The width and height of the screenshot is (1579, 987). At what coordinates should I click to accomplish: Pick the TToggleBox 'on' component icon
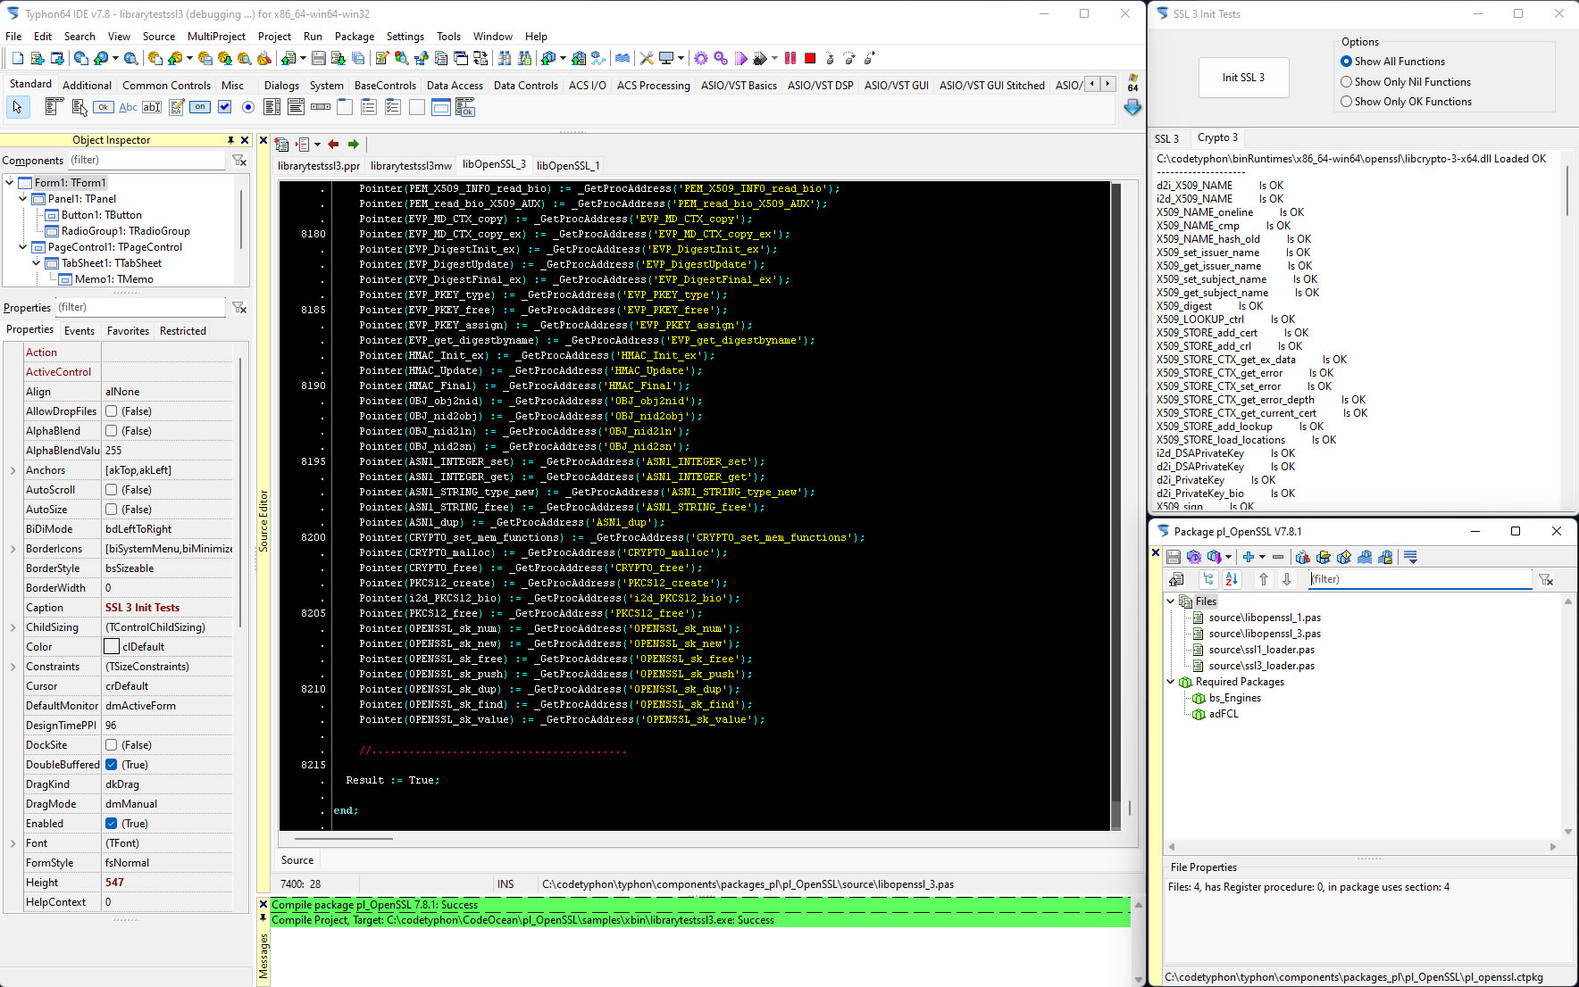tap(200, 107)
